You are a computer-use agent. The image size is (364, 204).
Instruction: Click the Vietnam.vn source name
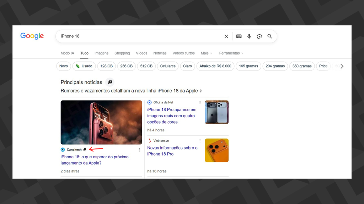161,141
